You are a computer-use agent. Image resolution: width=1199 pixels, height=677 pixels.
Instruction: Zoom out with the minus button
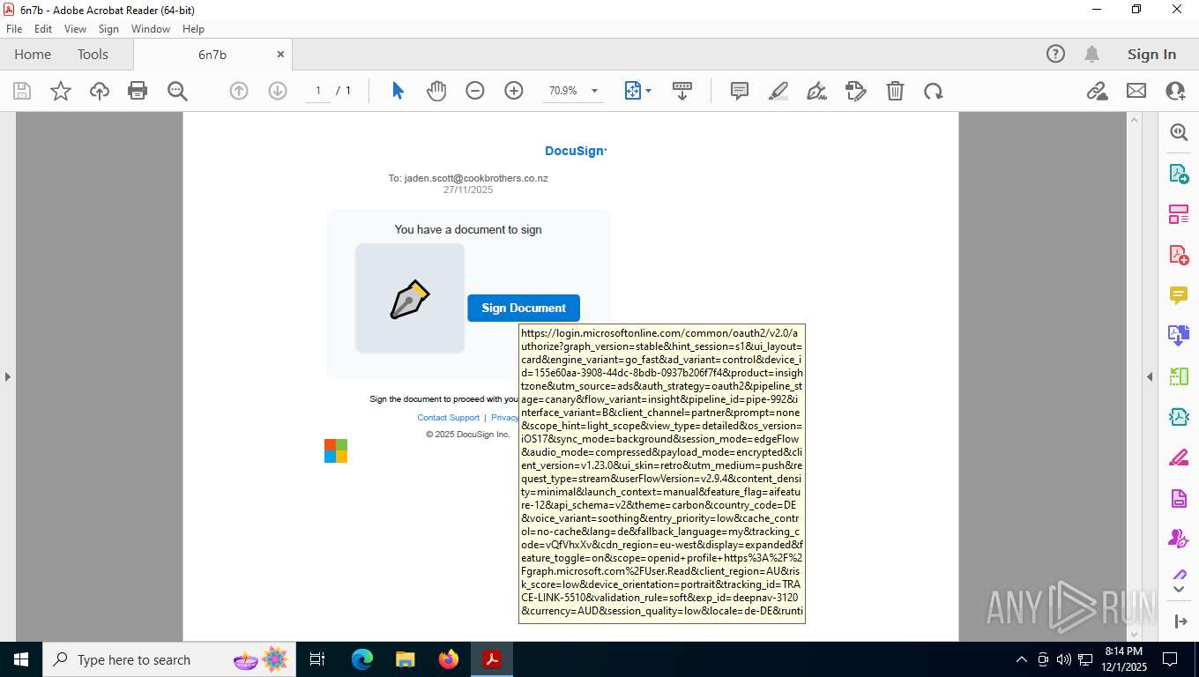[x=475, y=91]
